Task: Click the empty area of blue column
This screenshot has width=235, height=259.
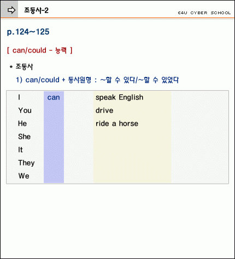Action: pos(54,143)
